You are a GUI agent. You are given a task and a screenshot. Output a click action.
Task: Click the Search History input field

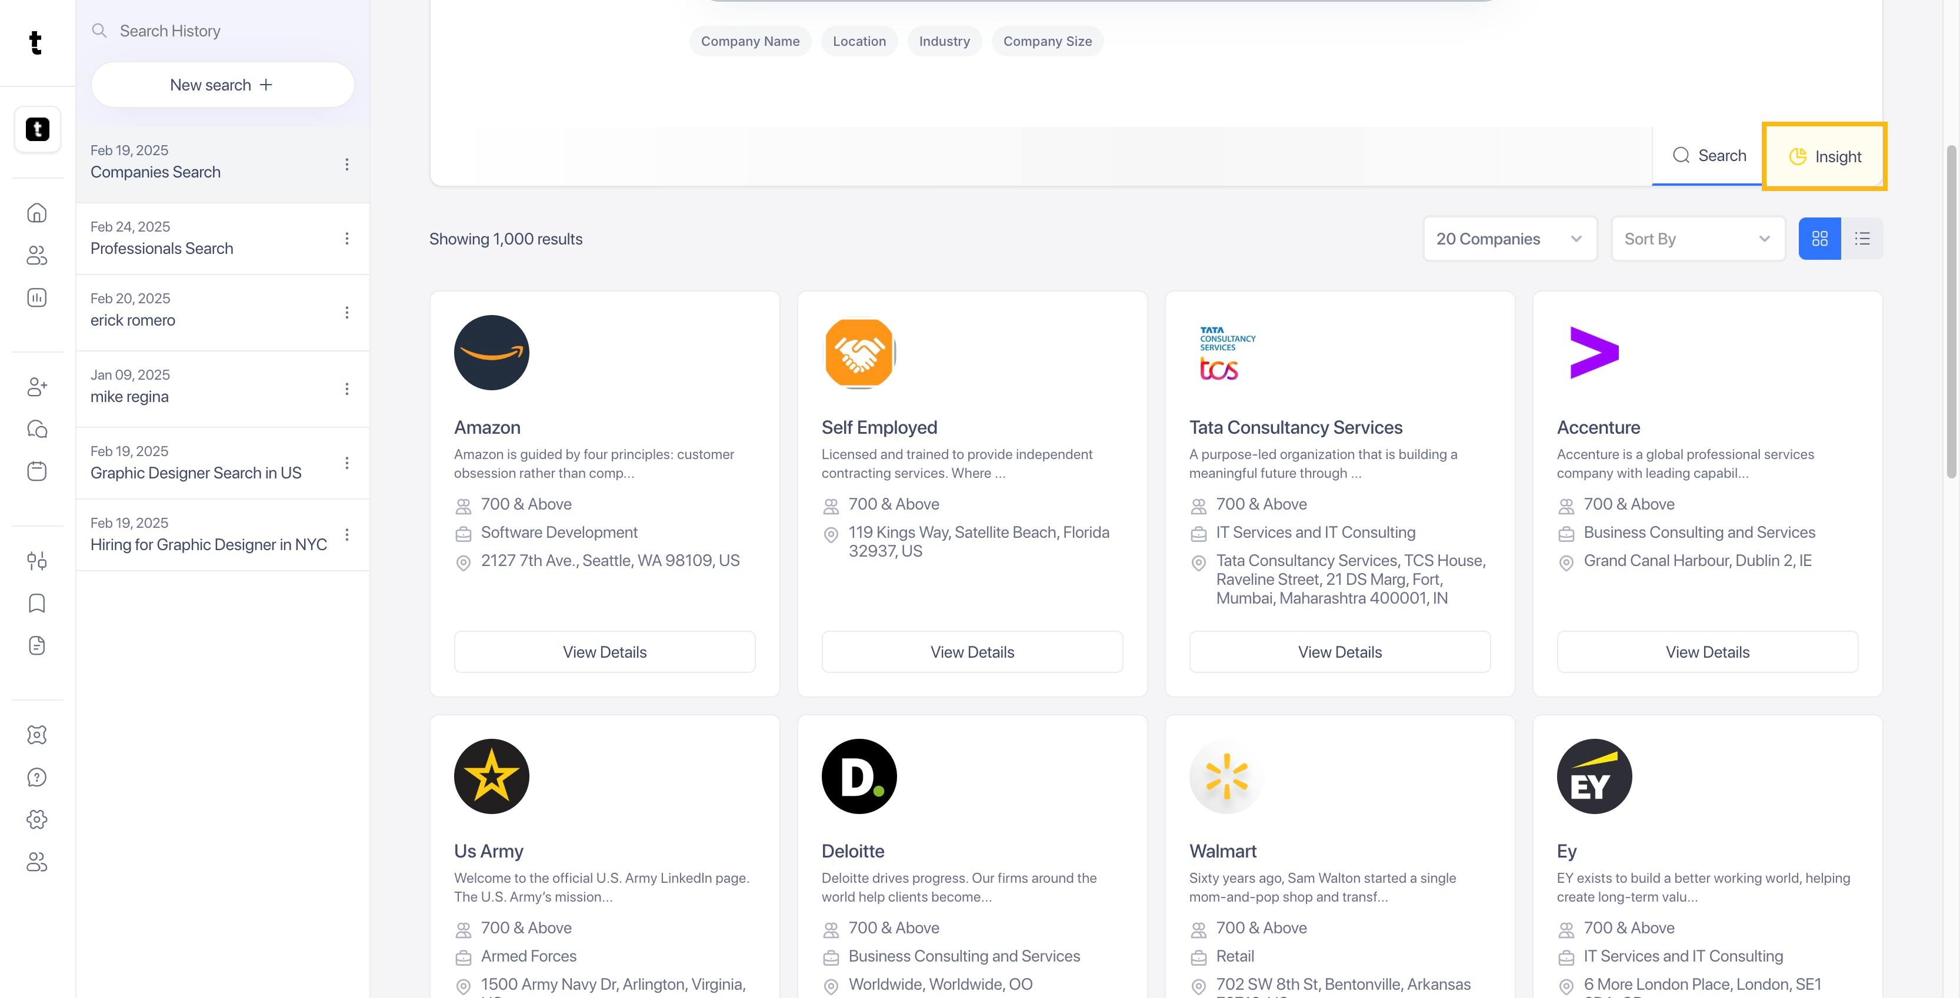(x=228, y=31)
